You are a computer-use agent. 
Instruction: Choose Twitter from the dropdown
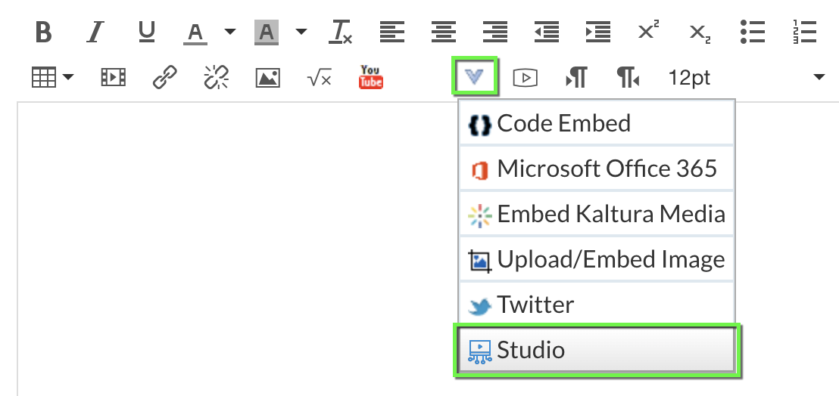597,305
